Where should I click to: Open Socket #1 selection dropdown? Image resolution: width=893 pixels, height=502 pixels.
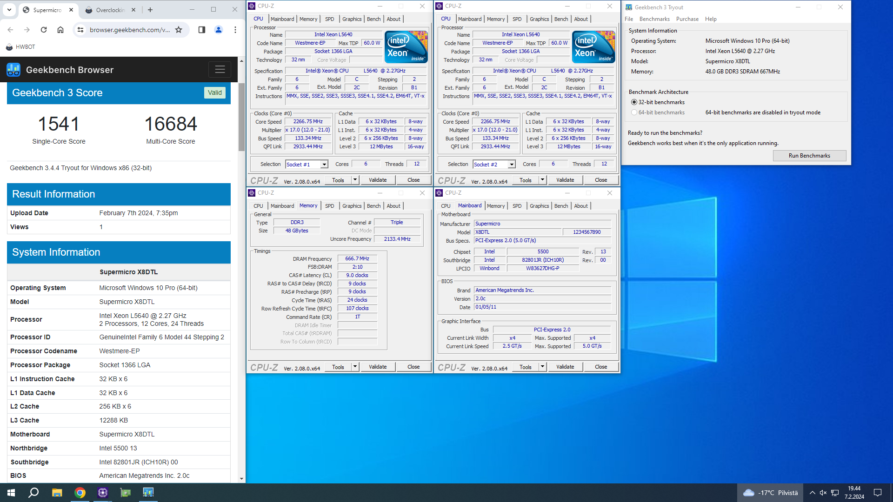click(x=324, y=165)
